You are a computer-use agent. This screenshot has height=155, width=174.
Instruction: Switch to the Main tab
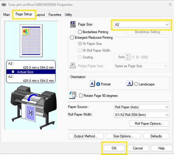(x=7, y=15)
